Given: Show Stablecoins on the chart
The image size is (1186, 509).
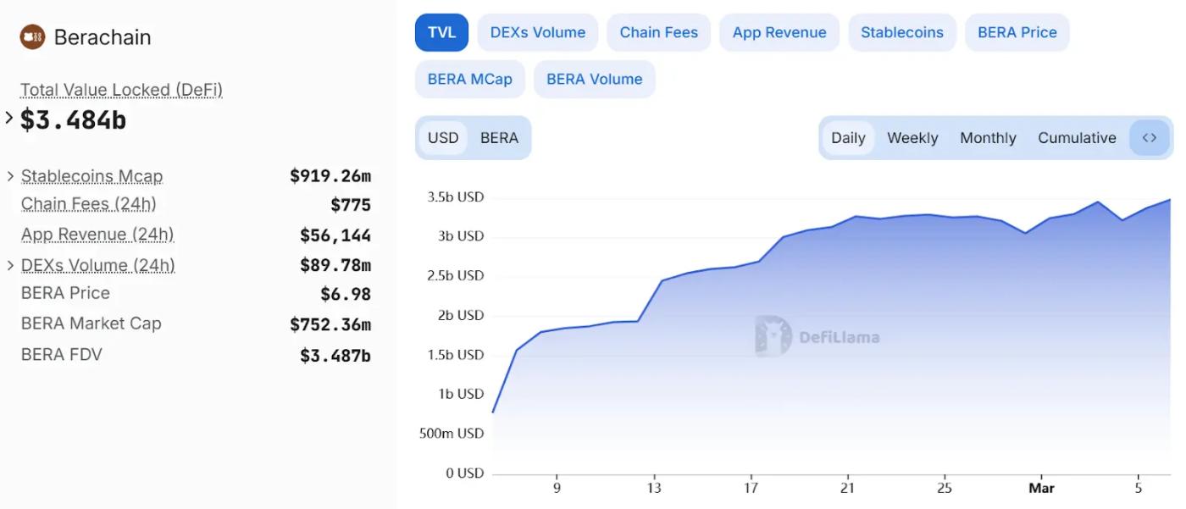Looking at the screenshot, I should pyautogui.click(x=901, y=32).
